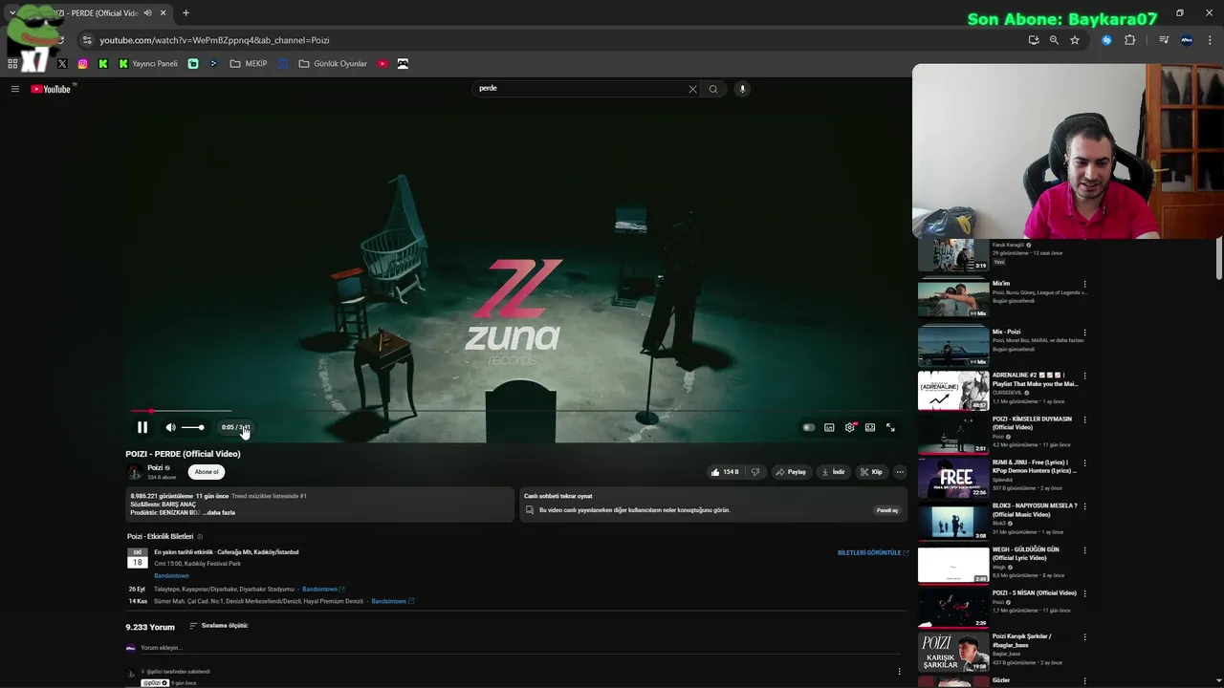Screen dimensions: 1224x688
Task: Open the YouTube bookmark in bookmarks bar
Action: [x=382, y=64]
